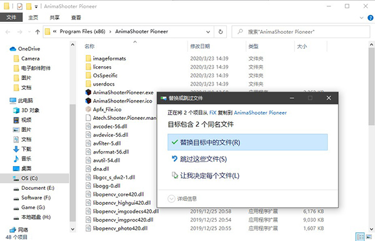Open the 文件 ribbon tab
The height and width of the screenshot is (241, 375).
(x=11, y=17)
